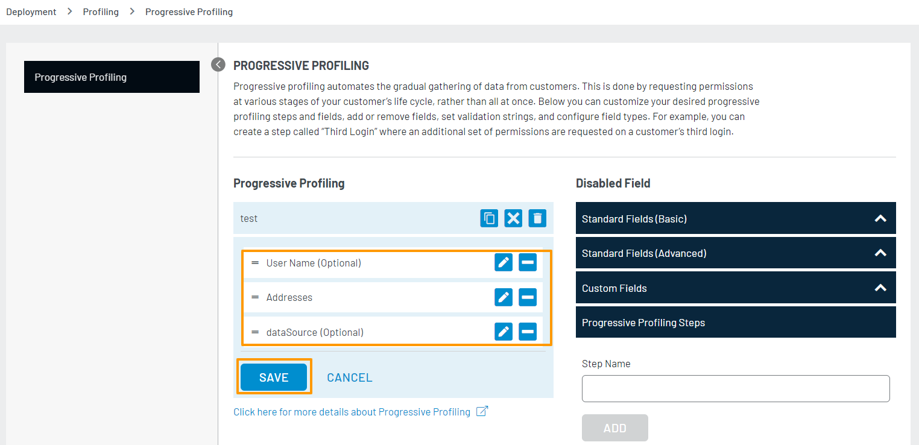Screen dimensions: 919x445
Task: Edit the dataSource field with pencil icon
Action: click(x=504, y=332)
